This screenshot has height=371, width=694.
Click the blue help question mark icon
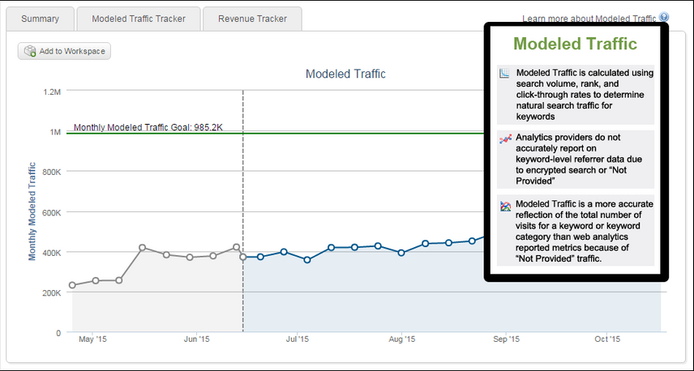[x=663, y=17]
